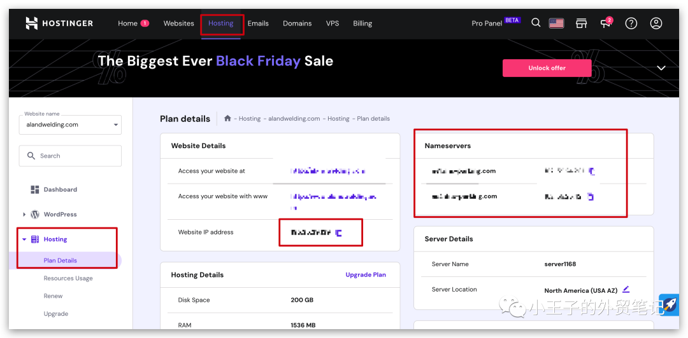Expand the WordPress sidebar section
Screen dimensions: 688x338
pyautogui.click(x=25, y=215)
